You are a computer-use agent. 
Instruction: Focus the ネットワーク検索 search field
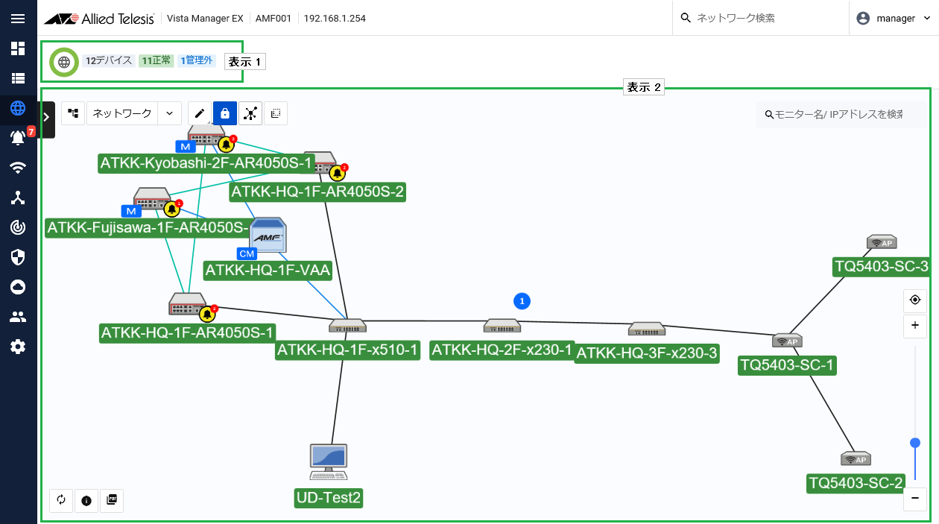(760, 19)
